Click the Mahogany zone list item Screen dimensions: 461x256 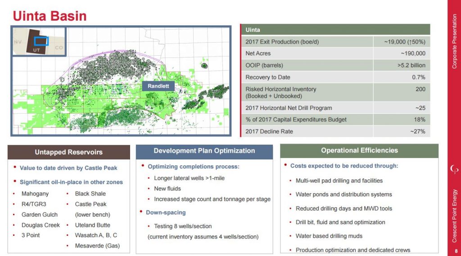click(x=35, y=194)
